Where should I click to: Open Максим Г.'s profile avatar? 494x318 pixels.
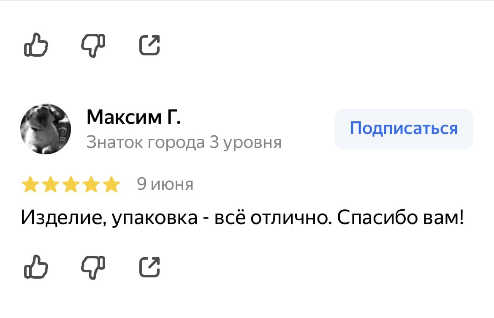(x=46, y=129)
